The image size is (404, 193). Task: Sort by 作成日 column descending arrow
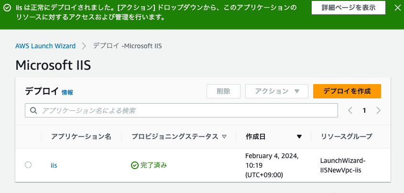tap(299, 137)
